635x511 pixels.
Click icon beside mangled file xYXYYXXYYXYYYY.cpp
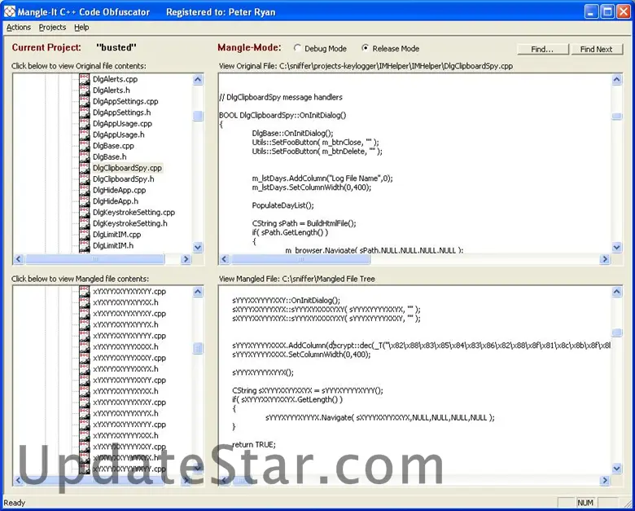point(84,336)
